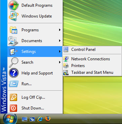Select Windows Update menu entry

pos(35,16)
